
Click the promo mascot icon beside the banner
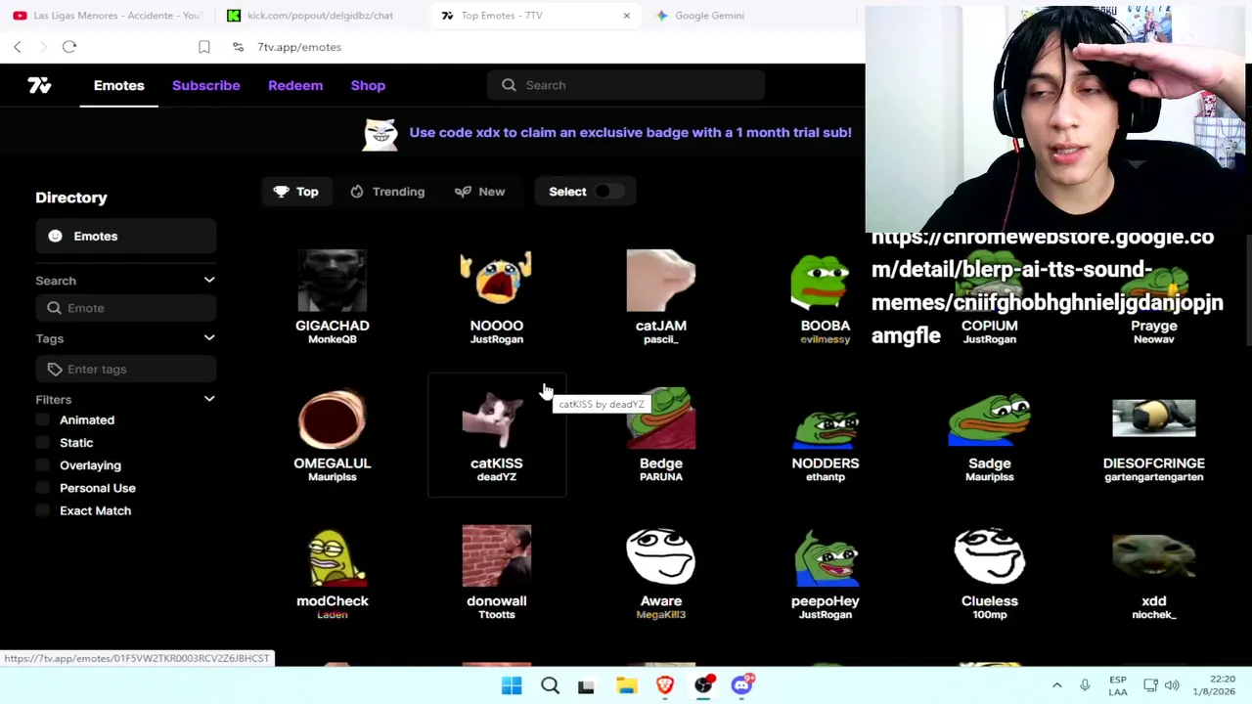380,134
